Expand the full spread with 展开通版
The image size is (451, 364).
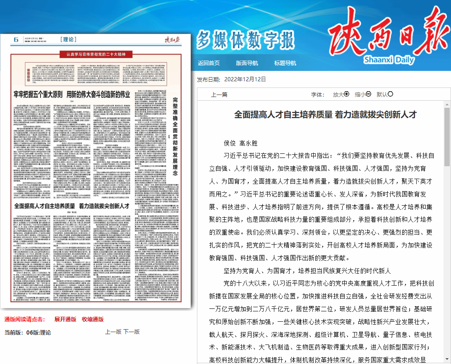pos(65,319)
